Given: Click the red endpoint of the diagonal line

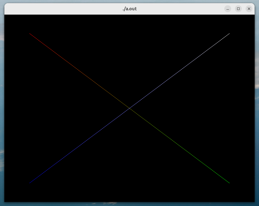Looking at the screenshot, I should tap(30, 34).
